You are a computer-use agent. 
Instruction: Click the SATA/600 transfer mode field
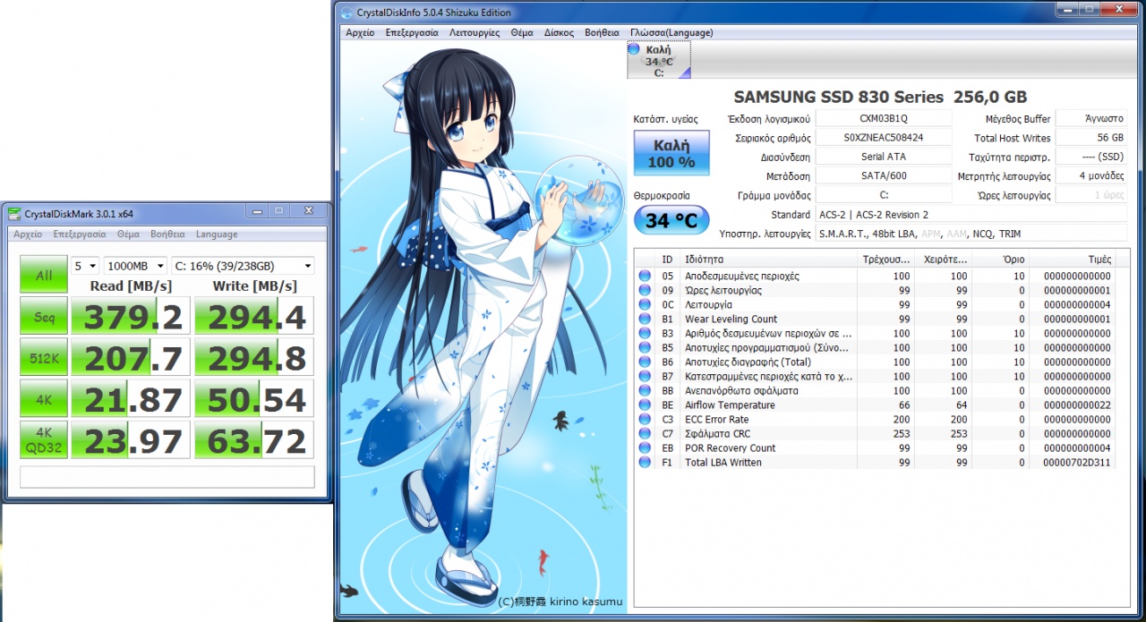884,175
